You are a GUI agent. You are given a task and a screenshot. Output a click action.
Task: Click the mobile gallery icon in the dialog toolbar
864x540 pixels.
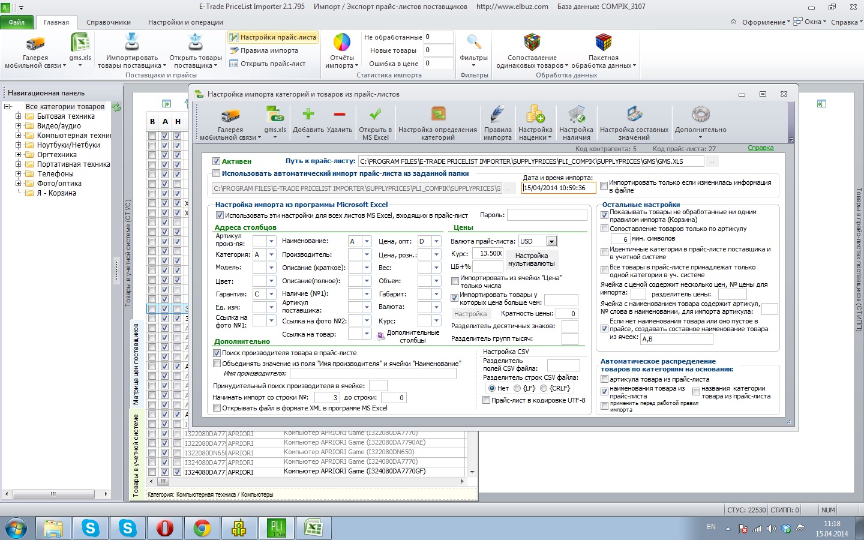pyautogui.click(x=230, y=115)
